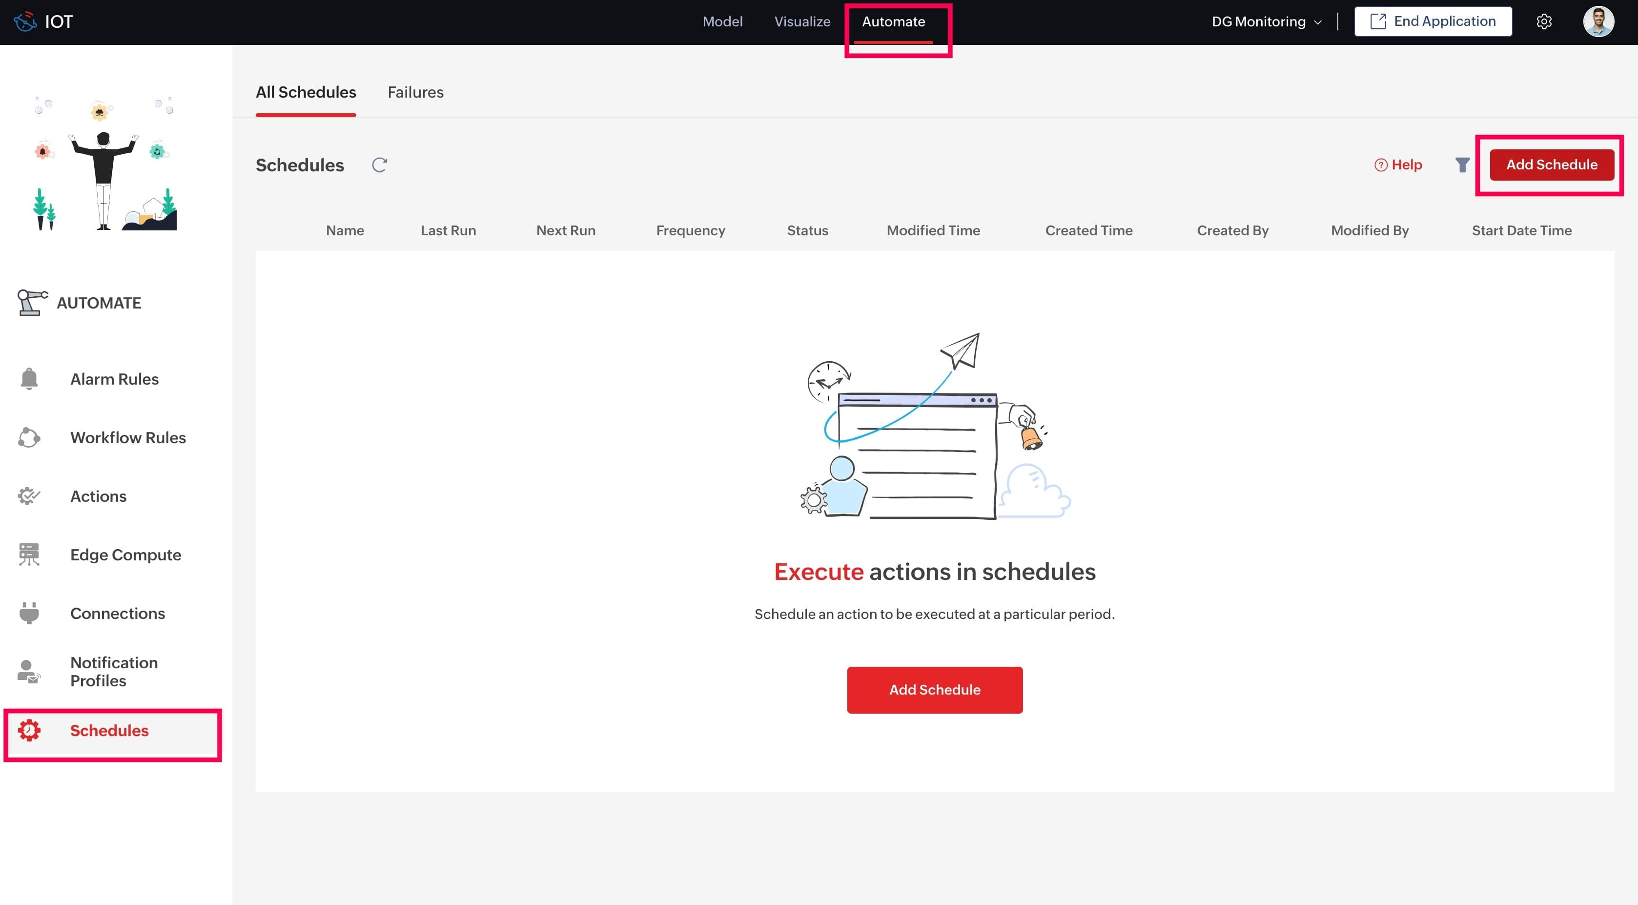Open the Model menu item

coord(722,21)
